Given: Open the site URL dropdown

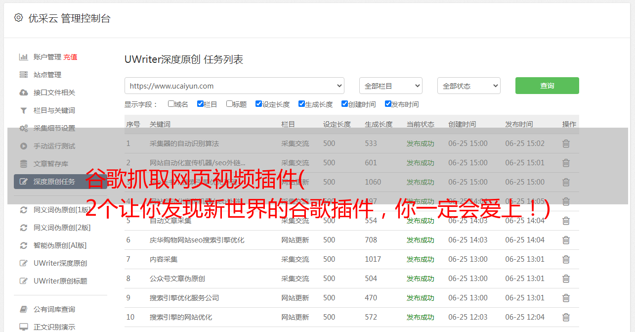Looking at the screenshot, I should pyautogui.click(x=234, y=86).
